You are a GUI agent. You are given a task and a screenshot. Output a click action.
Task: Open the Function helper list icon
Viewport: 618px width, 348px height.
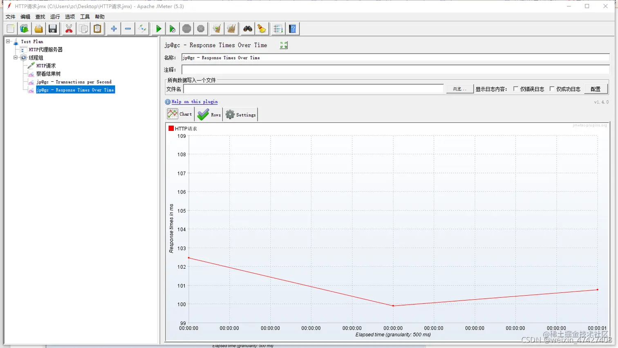[278, 29]
